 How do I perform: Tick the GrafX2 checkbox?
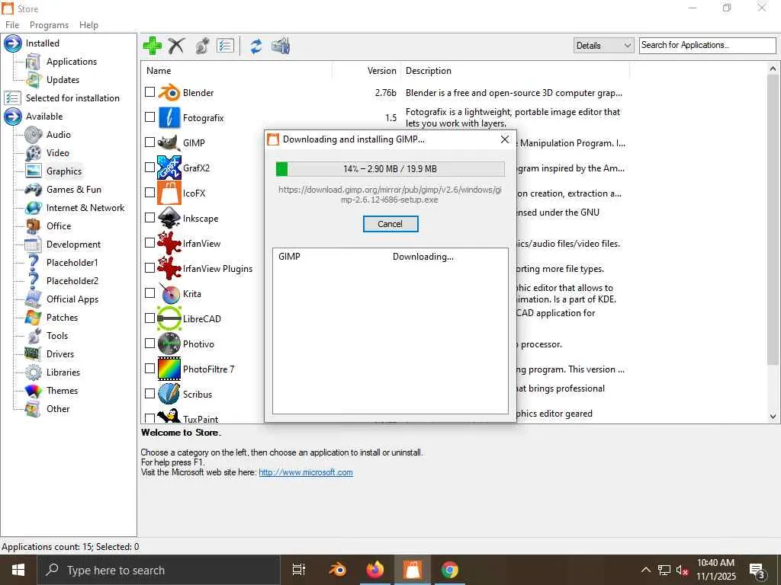tap(150, 167)
